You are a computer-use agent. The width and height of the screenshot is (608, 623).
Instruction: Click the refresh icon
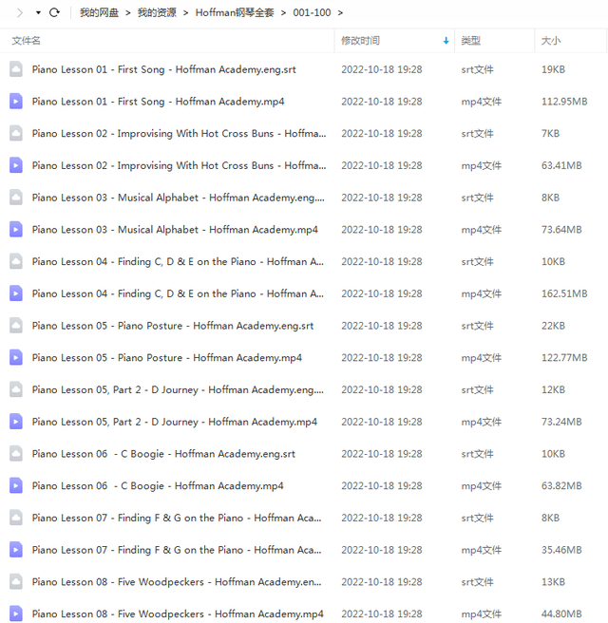coord(54,12)
